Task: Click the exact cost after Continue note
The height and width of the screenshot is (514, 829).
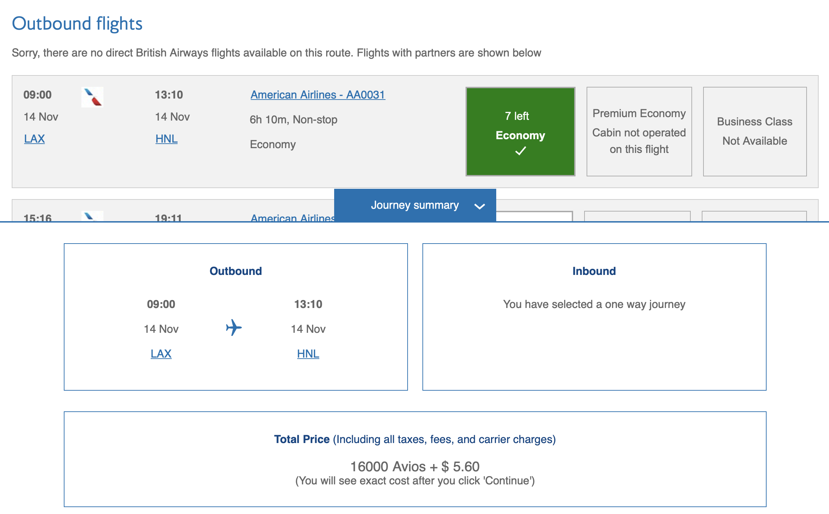Action: (x=415, y=481)
